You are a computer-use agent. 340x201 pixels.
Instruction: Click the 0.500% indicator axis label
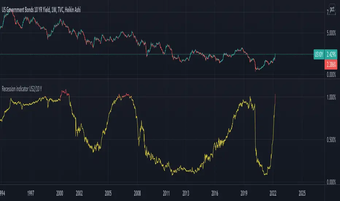[331, 140]
